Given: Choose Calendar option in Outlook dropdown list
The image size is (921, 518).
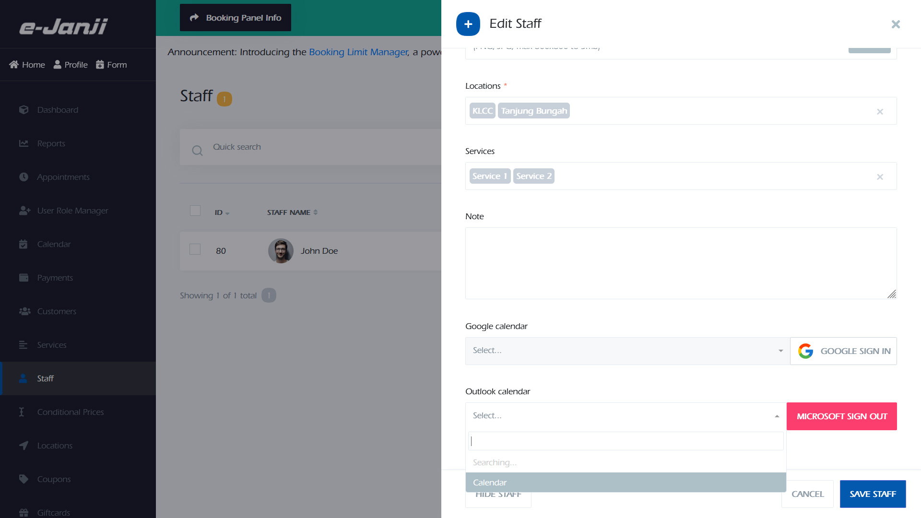Looking at the screenshot, I should point(625,483).
